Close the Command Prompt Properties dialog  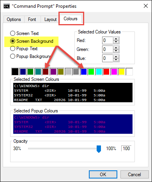146,6
